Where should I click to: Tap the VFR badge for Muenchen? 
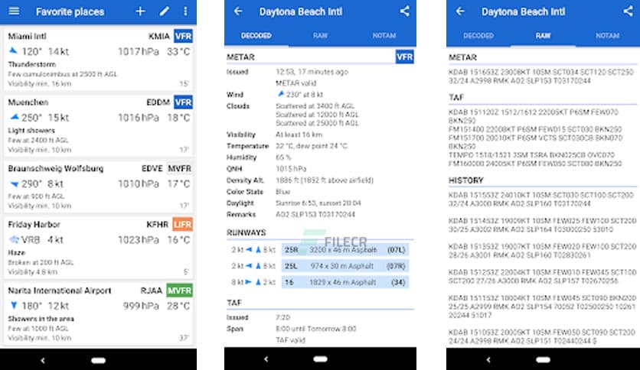183,102
